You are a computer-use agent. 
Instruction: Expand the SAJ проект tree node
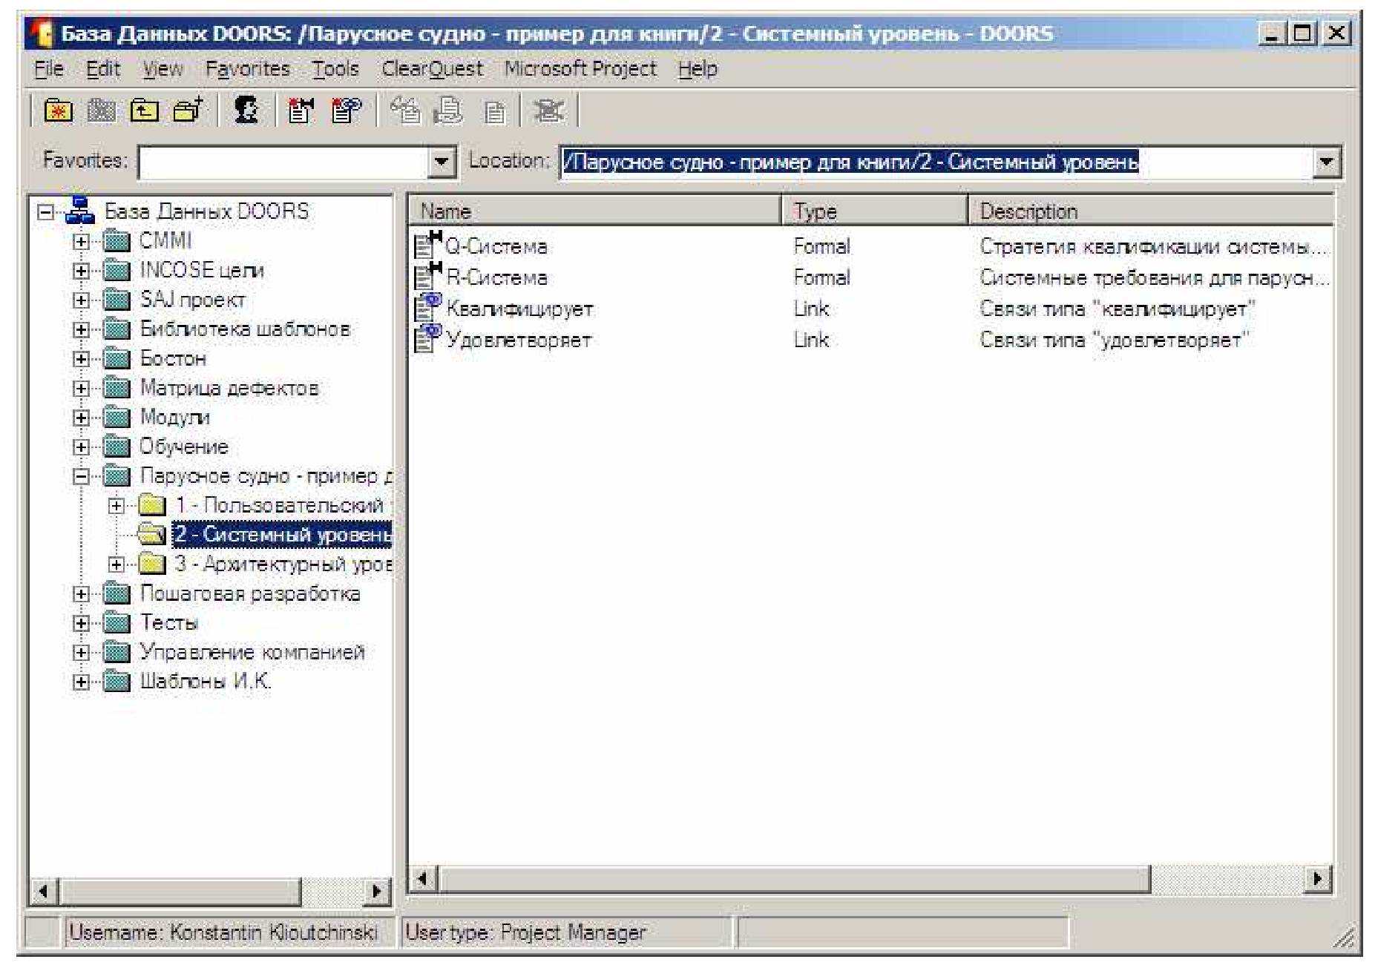pos(81,300)
